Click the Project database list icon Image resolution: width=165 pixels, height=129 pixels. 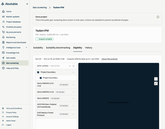coord(3,22)
